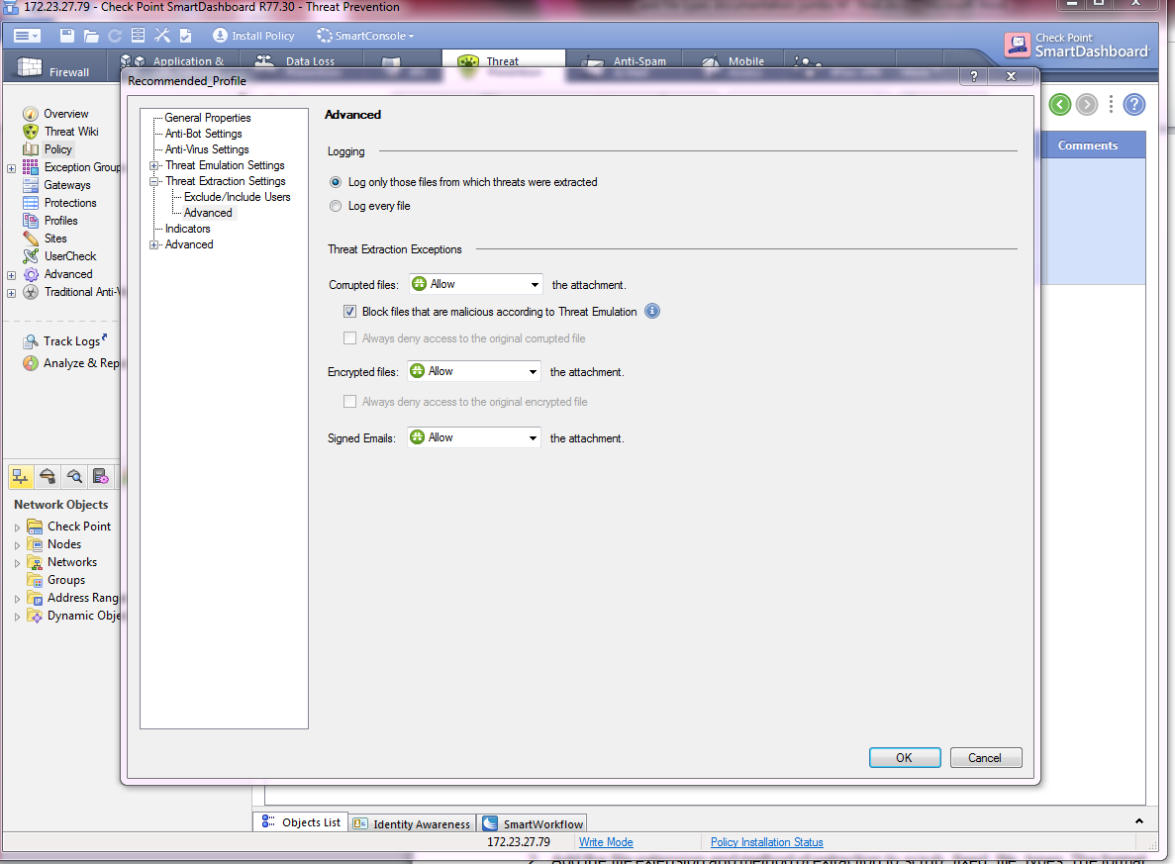Screen dimensions: 1175x864
Task: Click the info icon beside Threat Emulation
Action: tap(652, 311)
